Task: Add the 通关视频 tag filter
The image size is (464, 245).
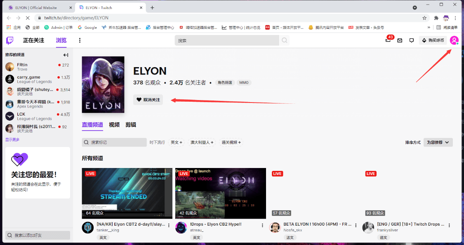Action: tap(231, 142)
